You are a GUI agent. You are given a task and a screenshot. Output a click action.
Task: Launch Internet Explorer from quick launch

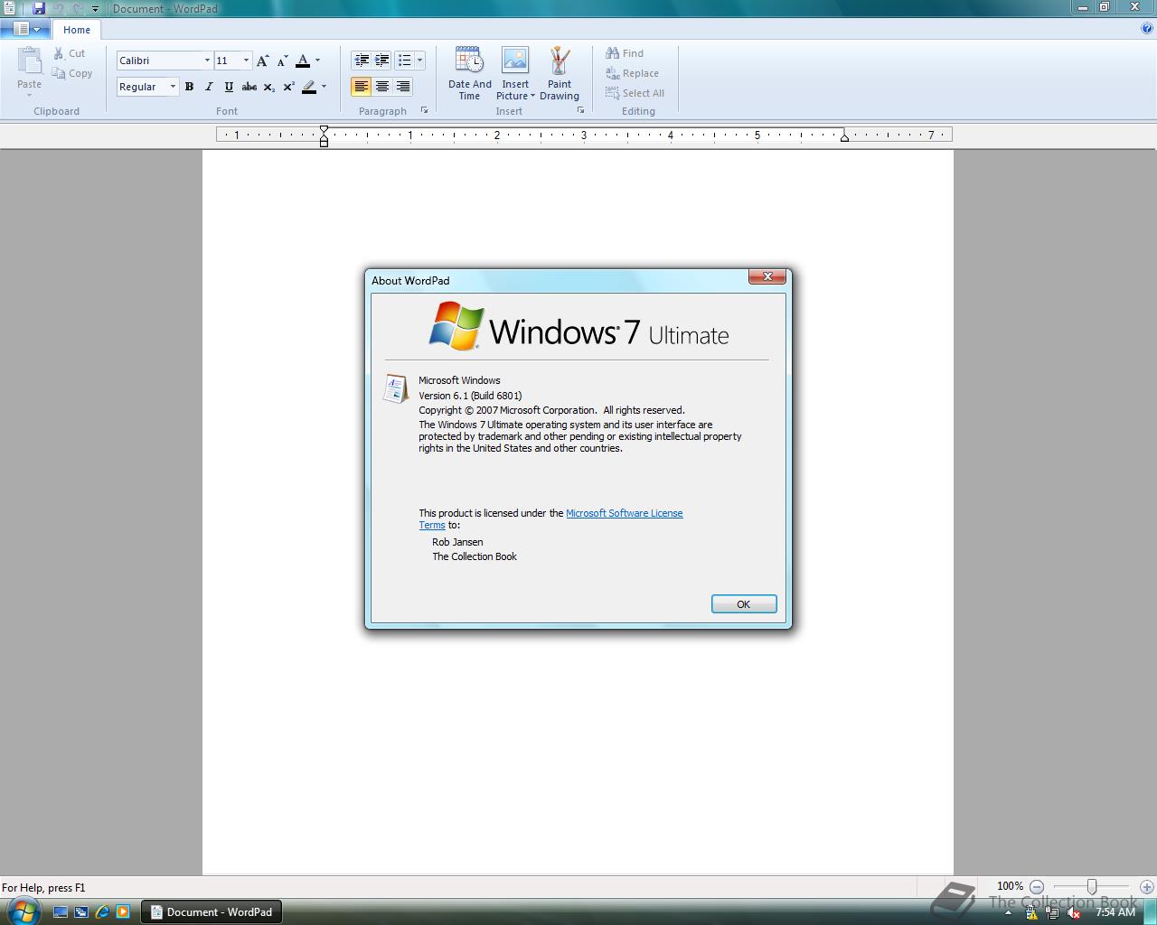(102, 912)
